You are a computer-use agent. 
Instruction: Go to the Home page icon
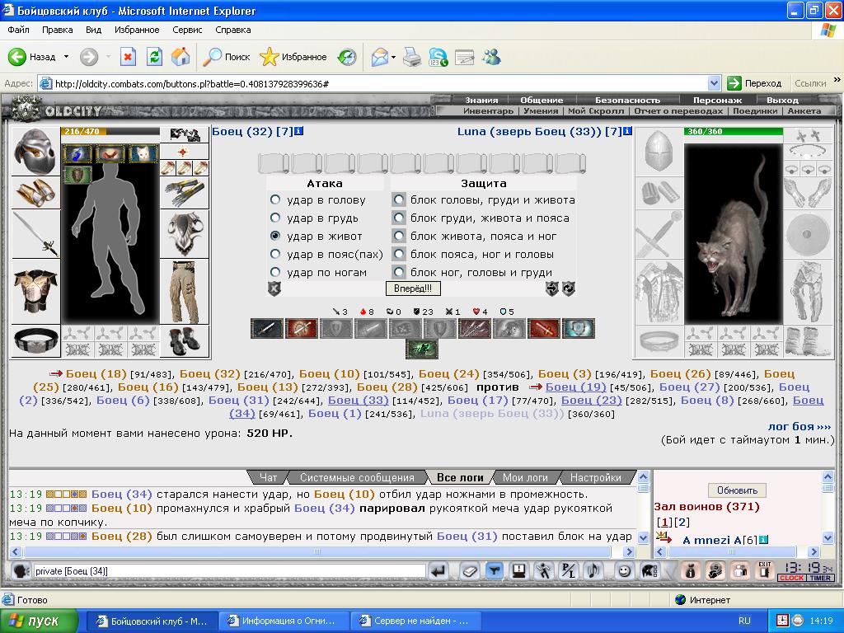(x=181, y=57)
